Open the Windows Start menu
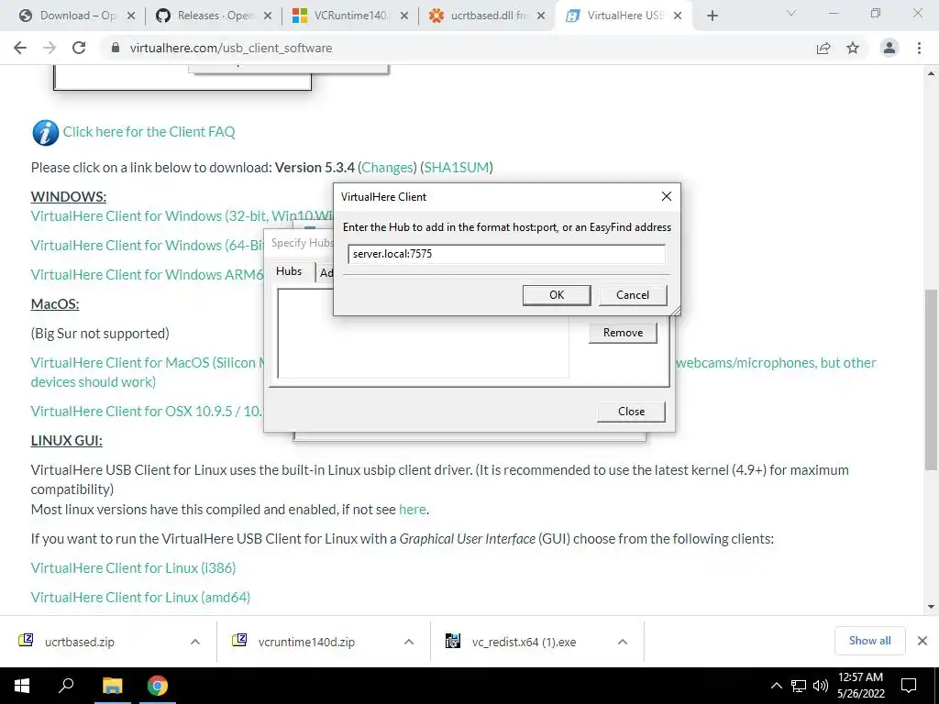This screenshot has width=939, height=704. pos(22,686)
